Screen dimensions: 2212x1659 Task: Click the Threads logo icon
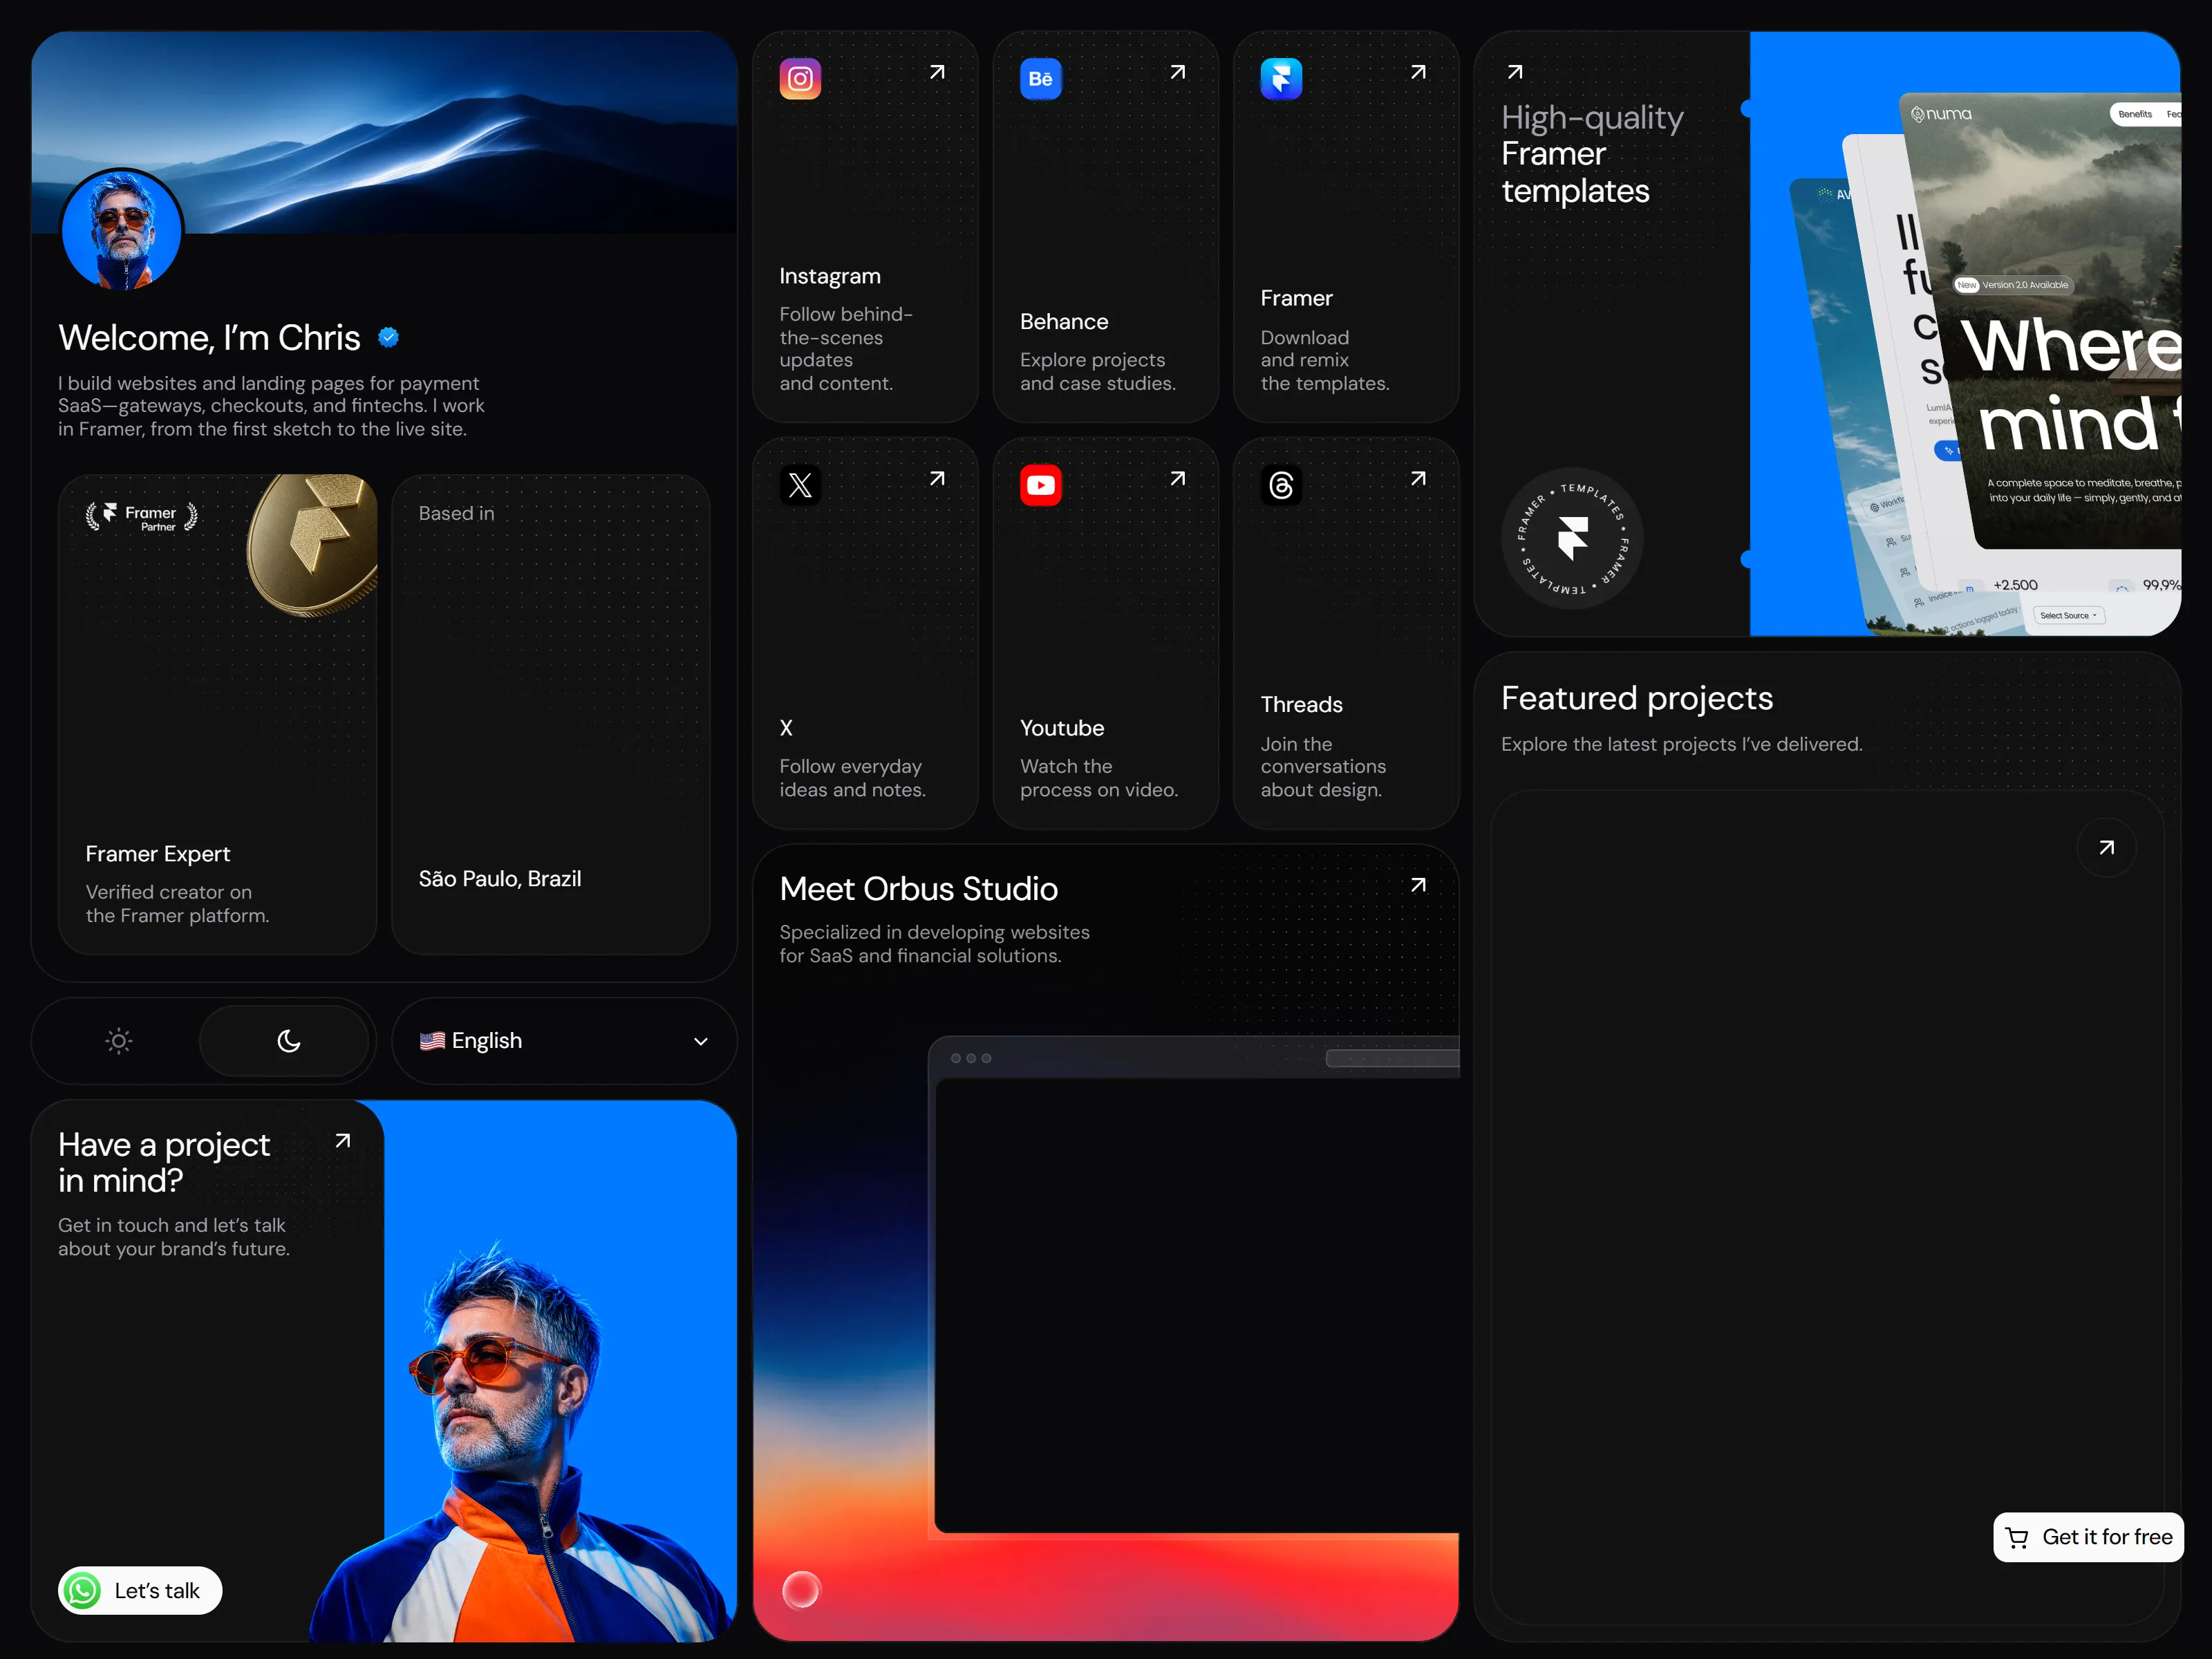point(1281,485)
